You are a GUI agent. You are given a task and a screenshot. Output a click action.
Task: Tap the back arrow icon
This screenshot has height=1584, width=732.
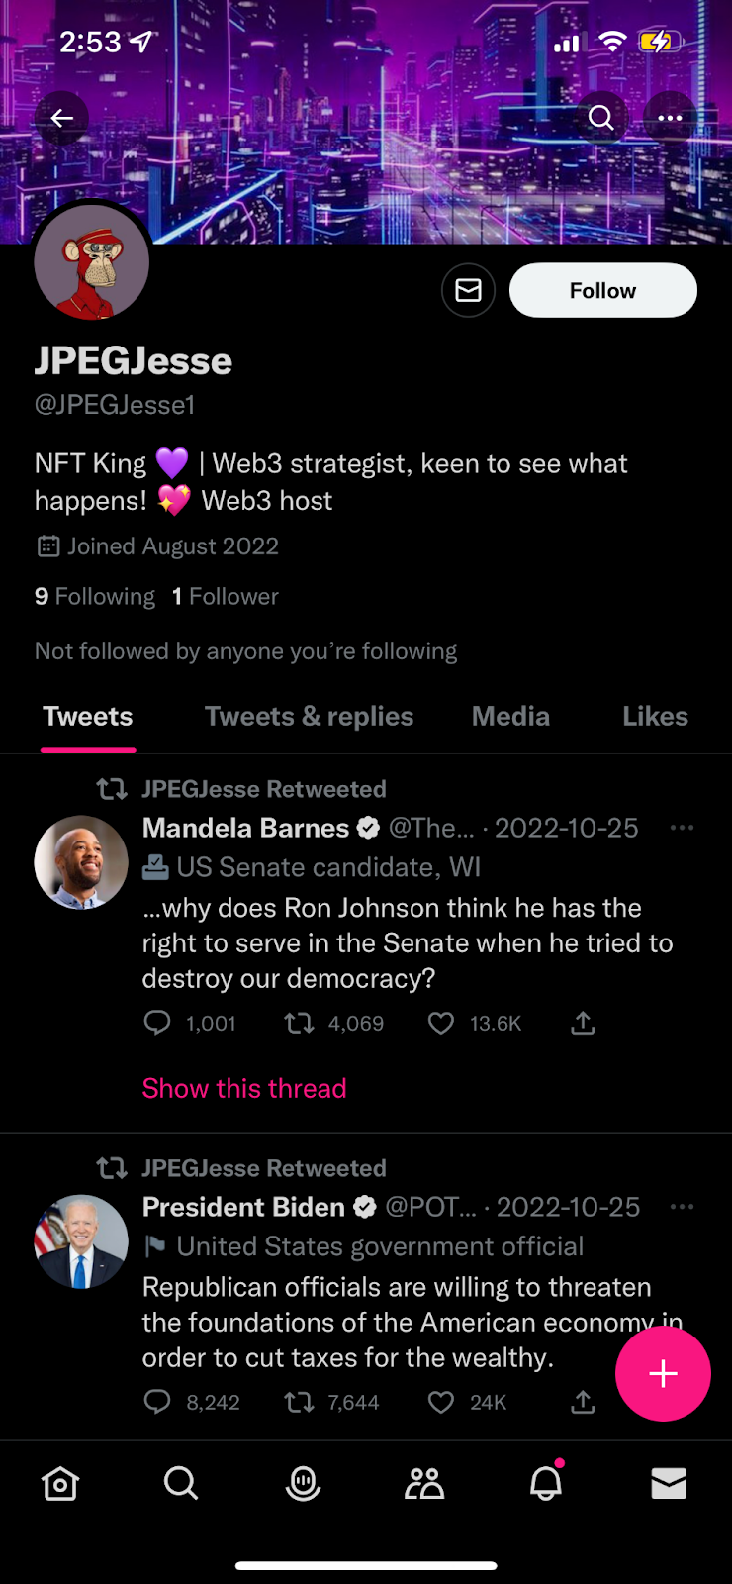(x=62, y=119)
